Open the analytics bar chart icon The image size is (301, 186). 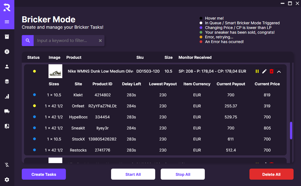coord(7,96)
